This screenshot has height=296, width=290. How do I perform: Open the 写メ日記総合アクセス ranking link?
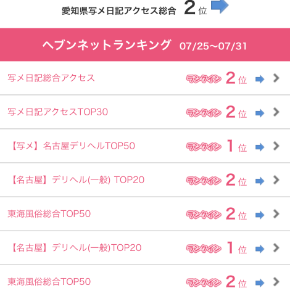click(51, 78)
